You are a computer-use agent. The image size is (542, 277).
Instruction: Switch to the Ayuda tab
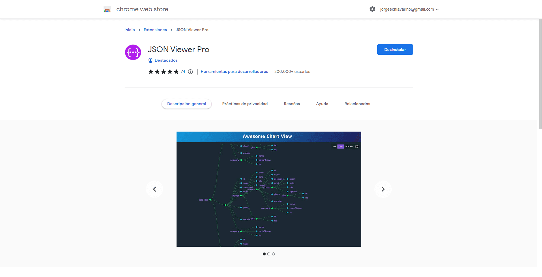[x=322, y=104]
